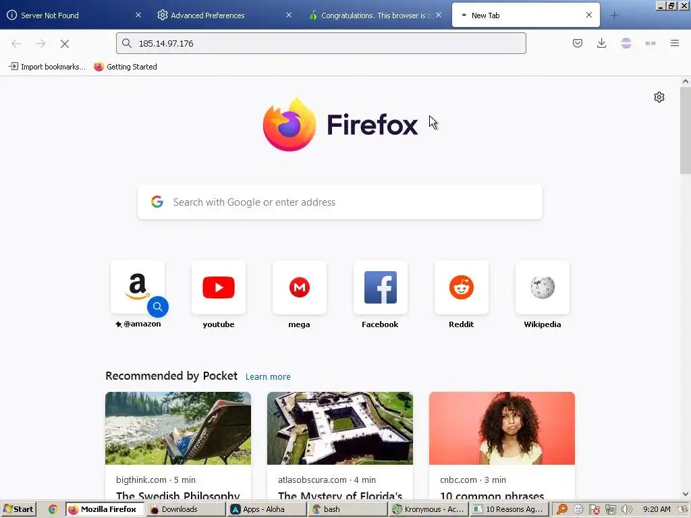Save the page to Pocket
The height and width of the screenshot is (518, 691).
(578, 43)
